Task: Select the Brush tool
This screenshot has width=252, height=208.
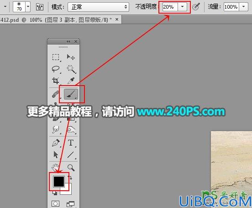Action: click(x=71, y=94)
